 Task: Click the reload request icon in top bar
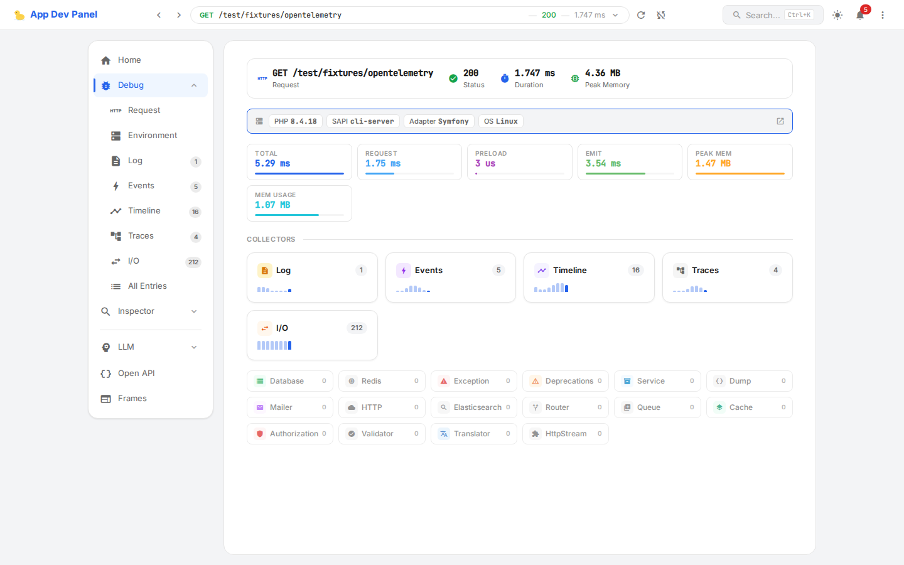(x=641, y=15)
